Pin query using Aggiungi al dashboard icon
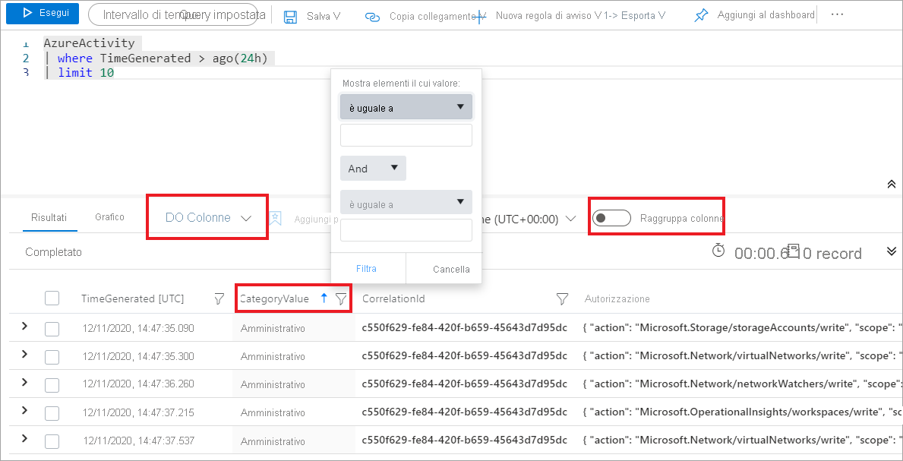Image resolution: width=903 pixels, height=461 pixels. (700, 15)
